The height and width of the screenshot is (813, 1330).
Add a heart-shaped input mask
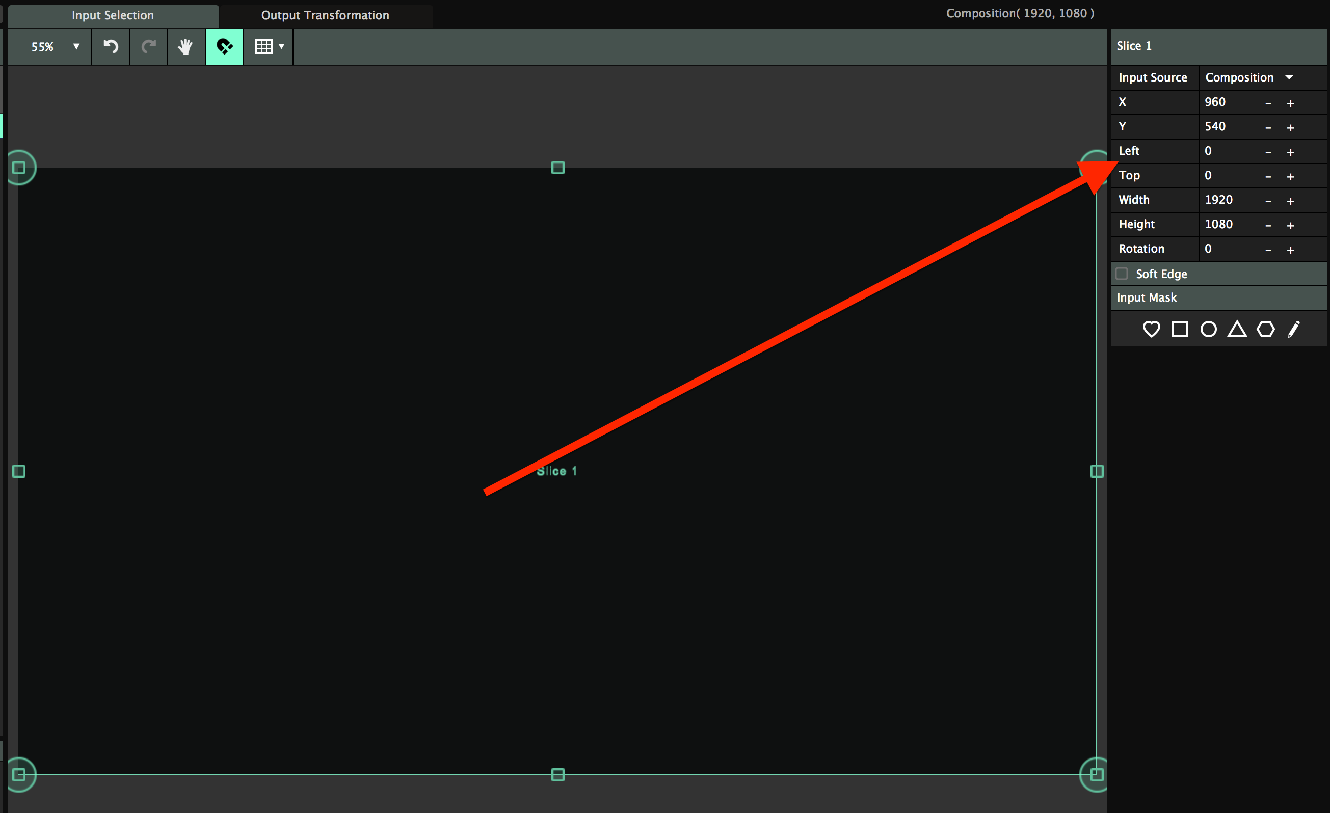point(1151,329)
